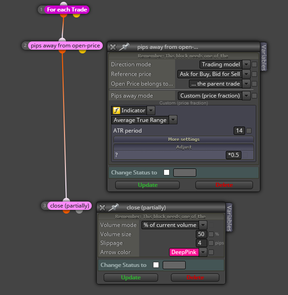Open Variables tab of close (partially) panel
This screenshot has width=288, height=295.
click(x=229, y=218)
